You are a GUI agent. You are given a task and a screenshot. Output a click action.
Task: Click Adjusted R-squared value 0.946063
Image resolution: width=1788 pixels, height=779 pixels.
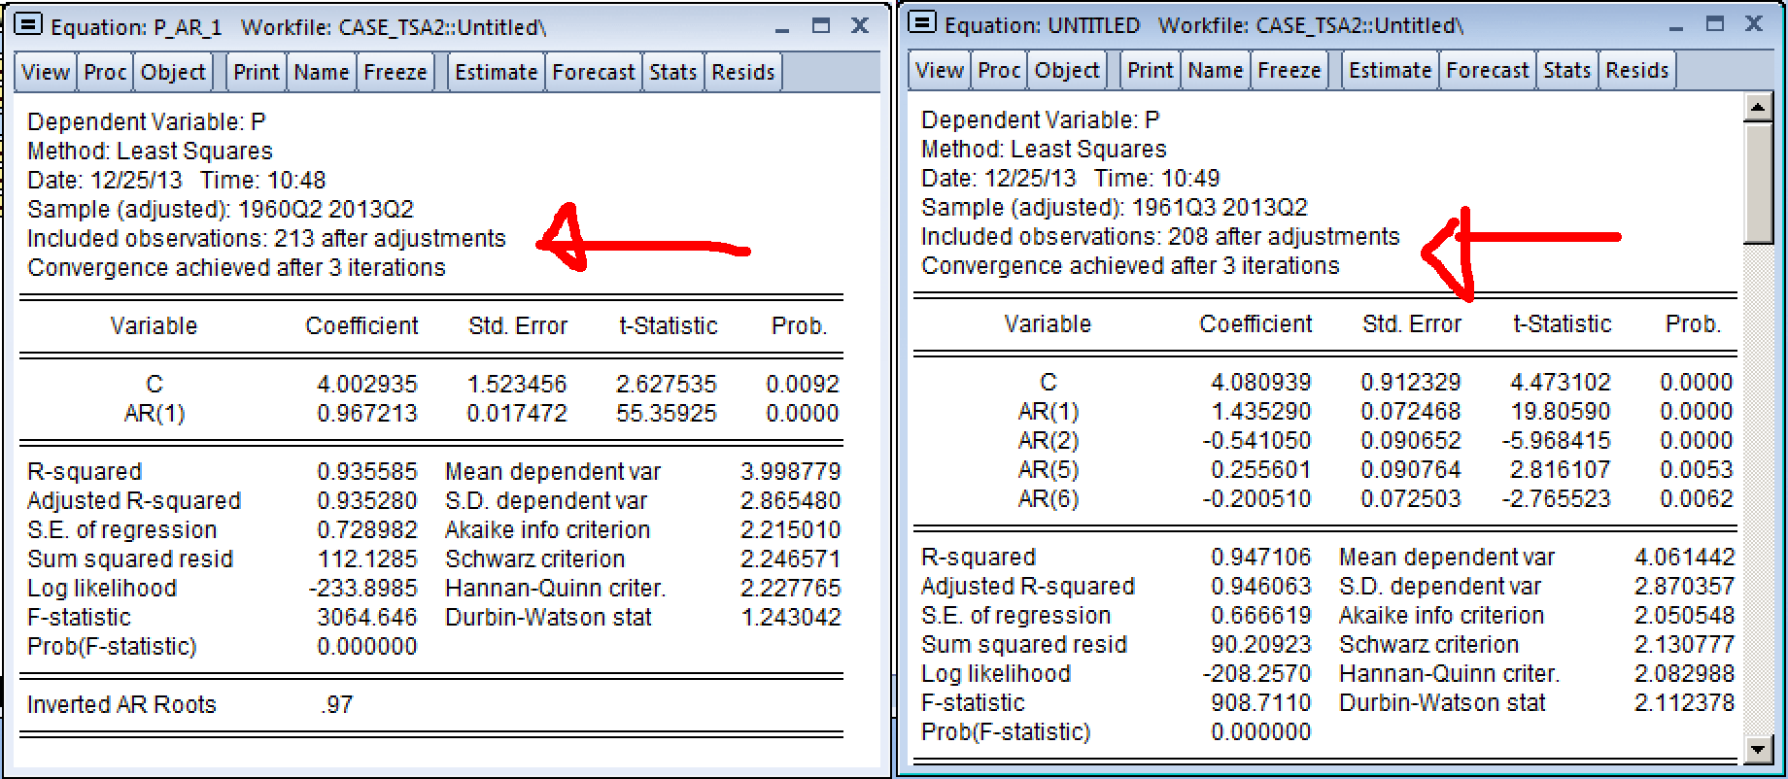point(1261,587)
